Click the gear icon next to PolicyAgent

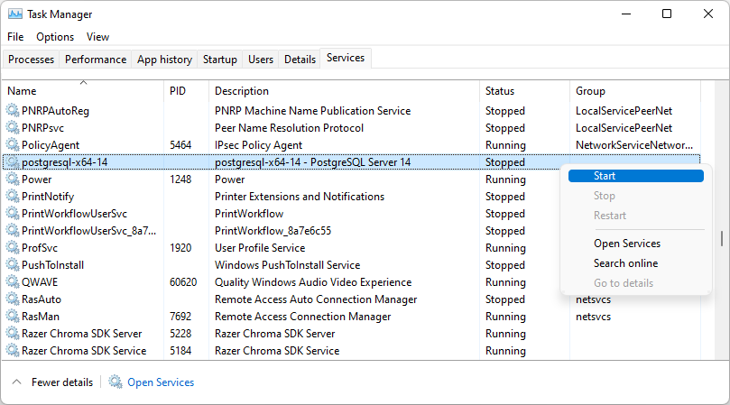pos(13,145)
